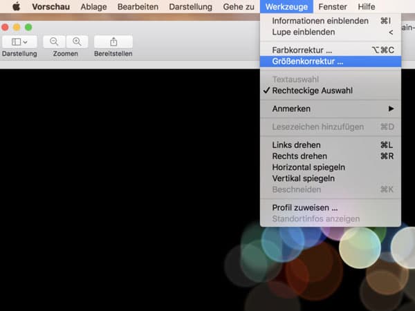Click the Darstellung sidebar view icon
The image size is (415, 311).
tap(16, 41)
